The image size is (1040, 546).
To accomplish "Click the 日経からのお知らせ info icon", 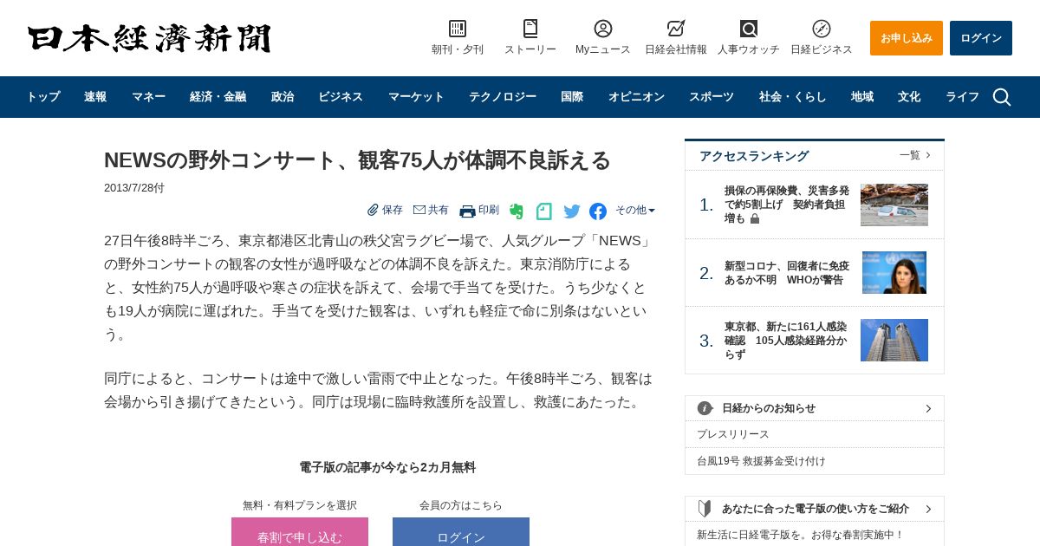I will 705,408.
